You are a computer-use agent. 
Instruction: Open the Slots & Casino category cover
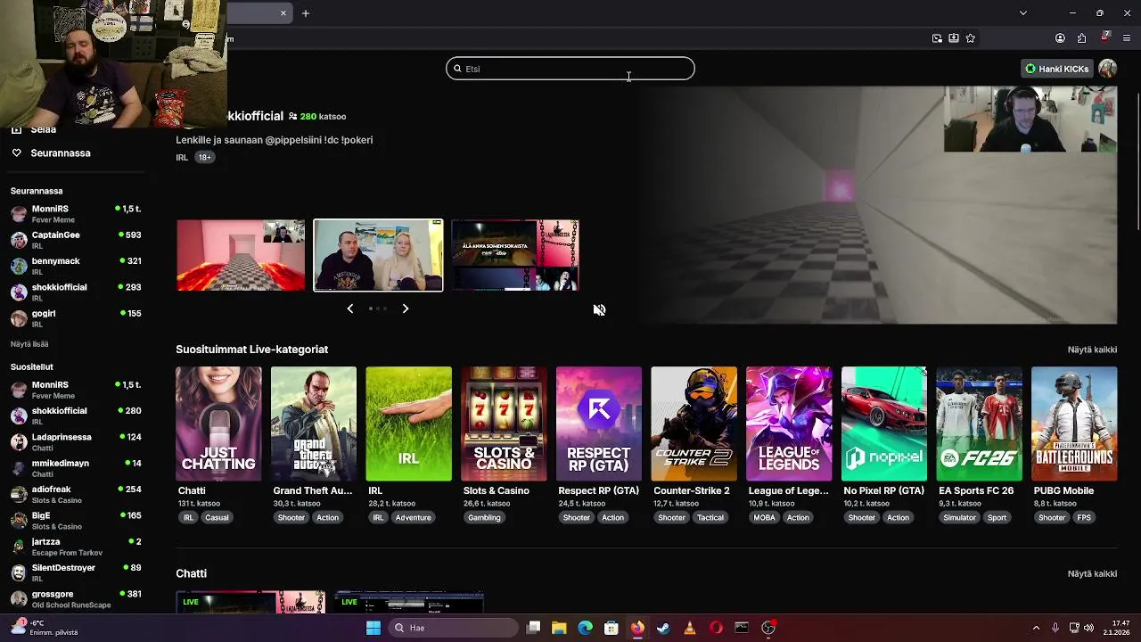(x=504, y=424)
